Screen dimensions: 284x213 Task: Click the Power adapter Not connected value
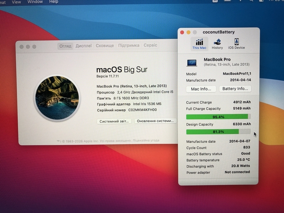pyautogui.click(x=237, y=172)
